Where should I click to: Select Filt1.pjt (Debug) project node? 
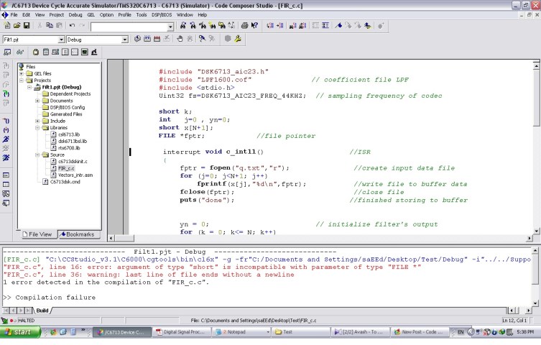point(62,87)
